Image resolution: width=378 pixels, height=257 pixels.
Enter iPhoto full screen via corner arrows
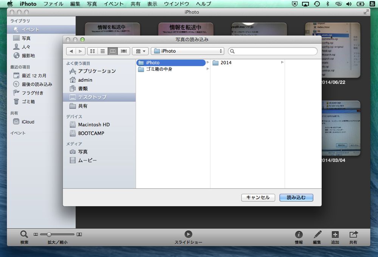(x=366, y=12)
